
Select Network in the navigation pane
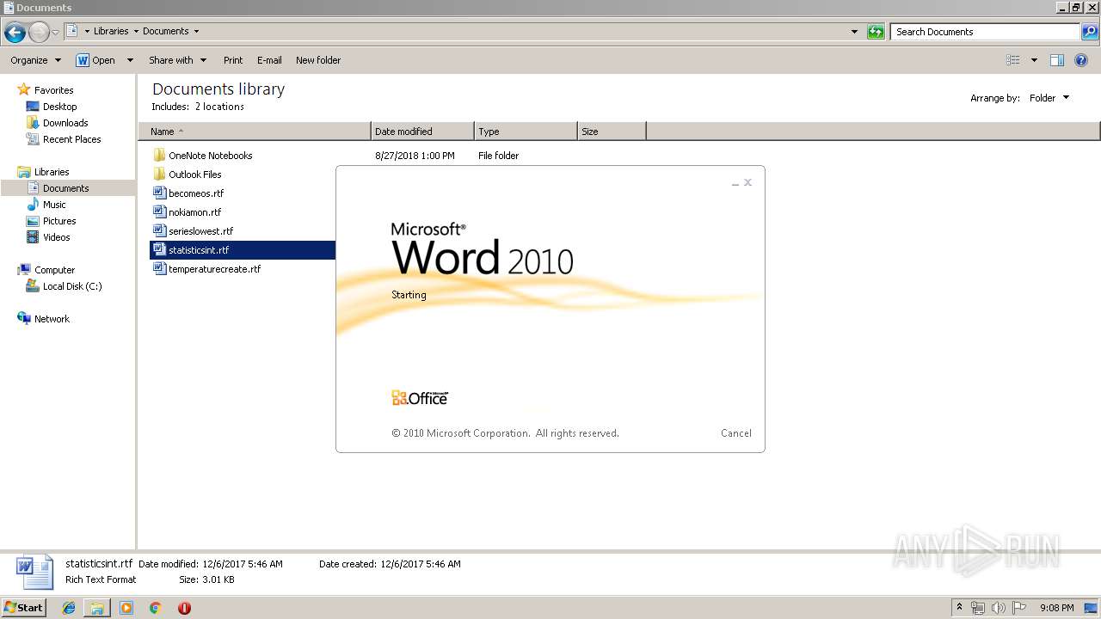(x=52, y=319)
